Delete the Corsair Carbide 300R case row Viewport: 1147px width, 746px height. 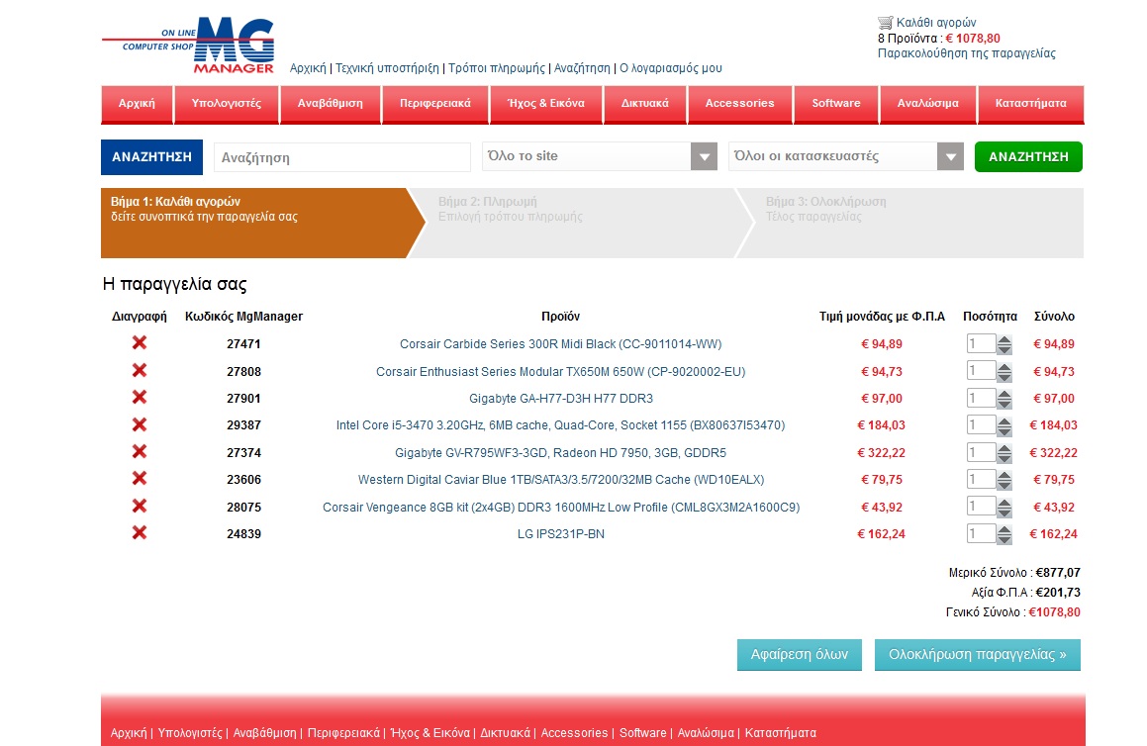139,343
